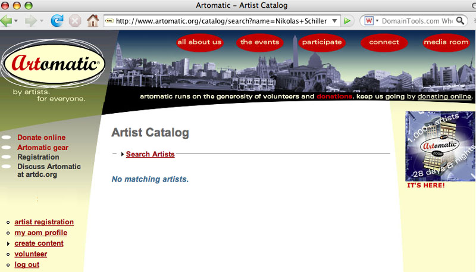Click the Artomatic 2008 promo image
Viewport: 476px width, 272px height.
440,146
